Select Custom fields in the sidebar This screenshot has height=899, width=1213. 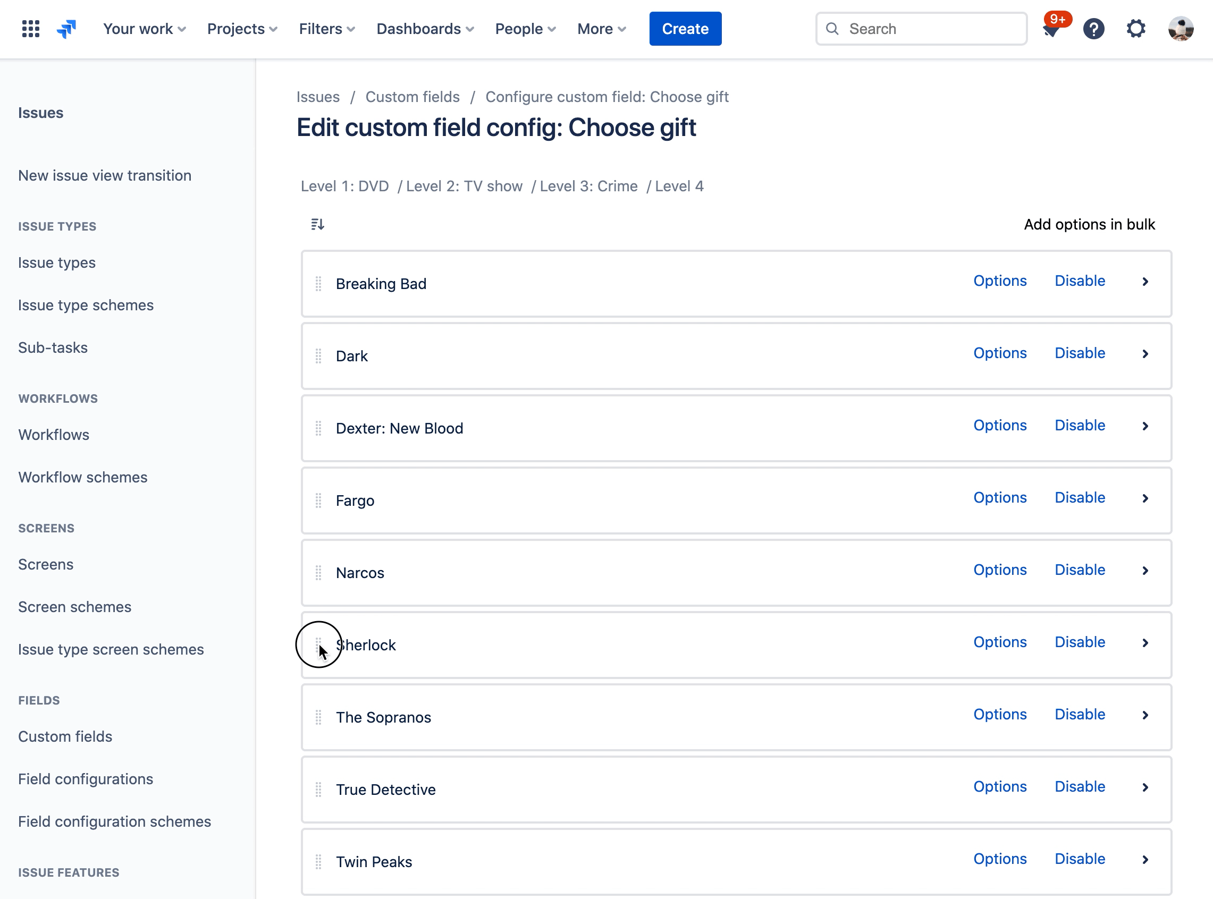pos(65,736)
